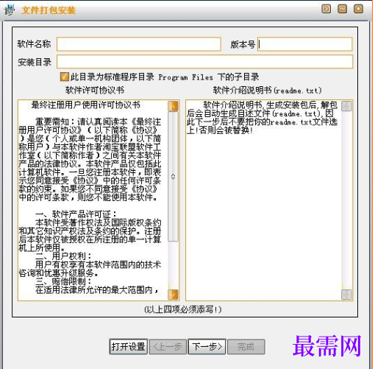Click the middle orange title bar button
Viewport: 375px width, 369px height.
(x=342, y=9)
